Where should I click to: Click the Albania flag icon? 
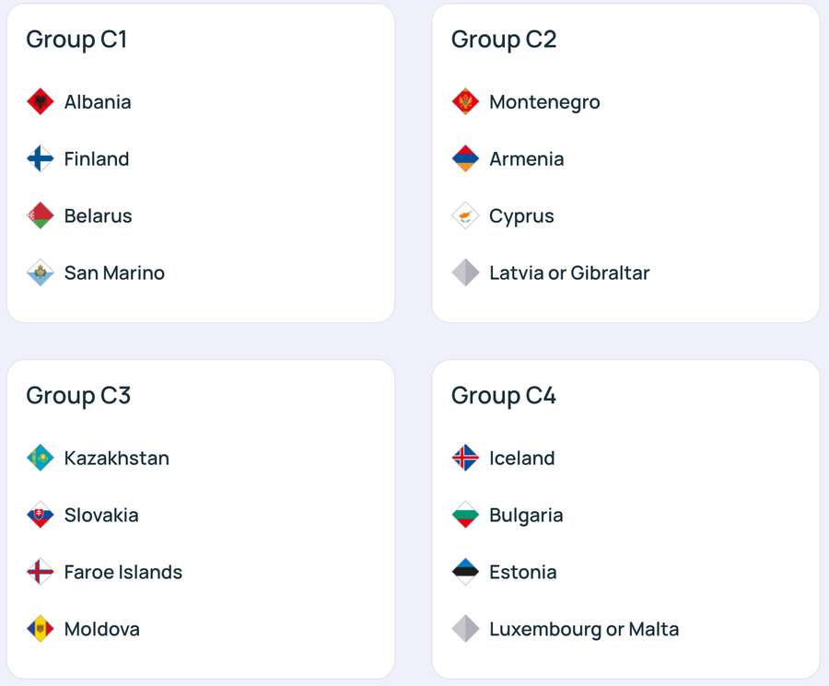coord(41,101)
